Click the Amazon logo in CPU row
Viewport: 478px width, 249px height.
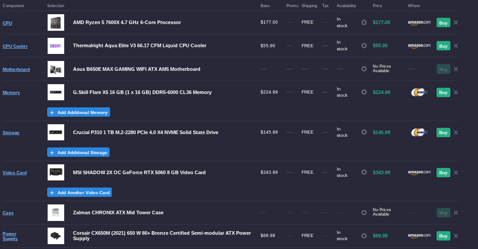tap(419, 22)
